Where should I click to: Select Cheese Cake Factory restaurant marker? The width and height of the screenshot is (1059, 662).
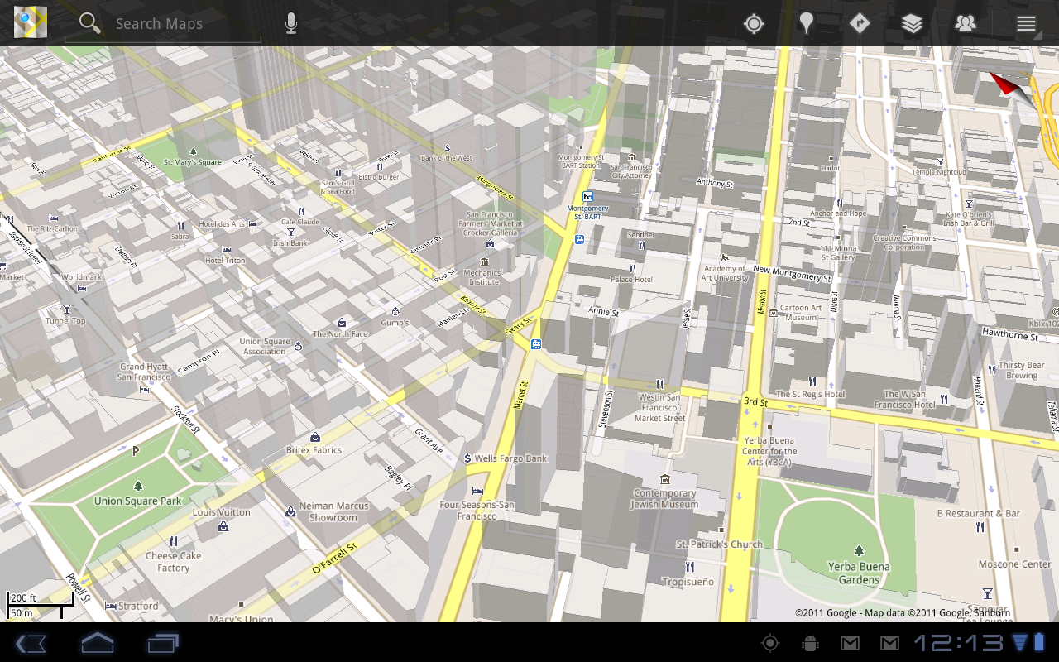pyautogui.click(x=174, y=542)
